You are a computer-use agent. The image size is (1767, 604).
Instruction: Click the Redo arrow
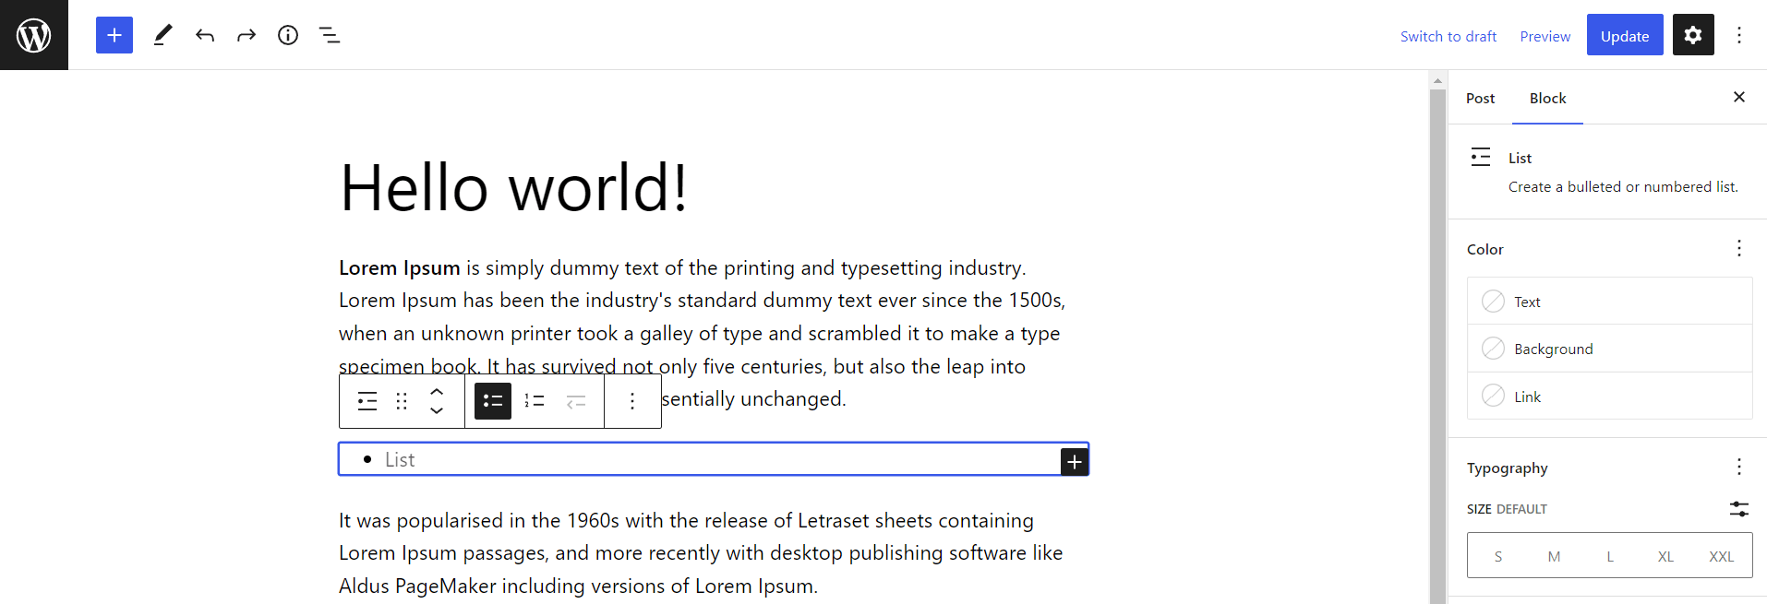tap(246, 35)
